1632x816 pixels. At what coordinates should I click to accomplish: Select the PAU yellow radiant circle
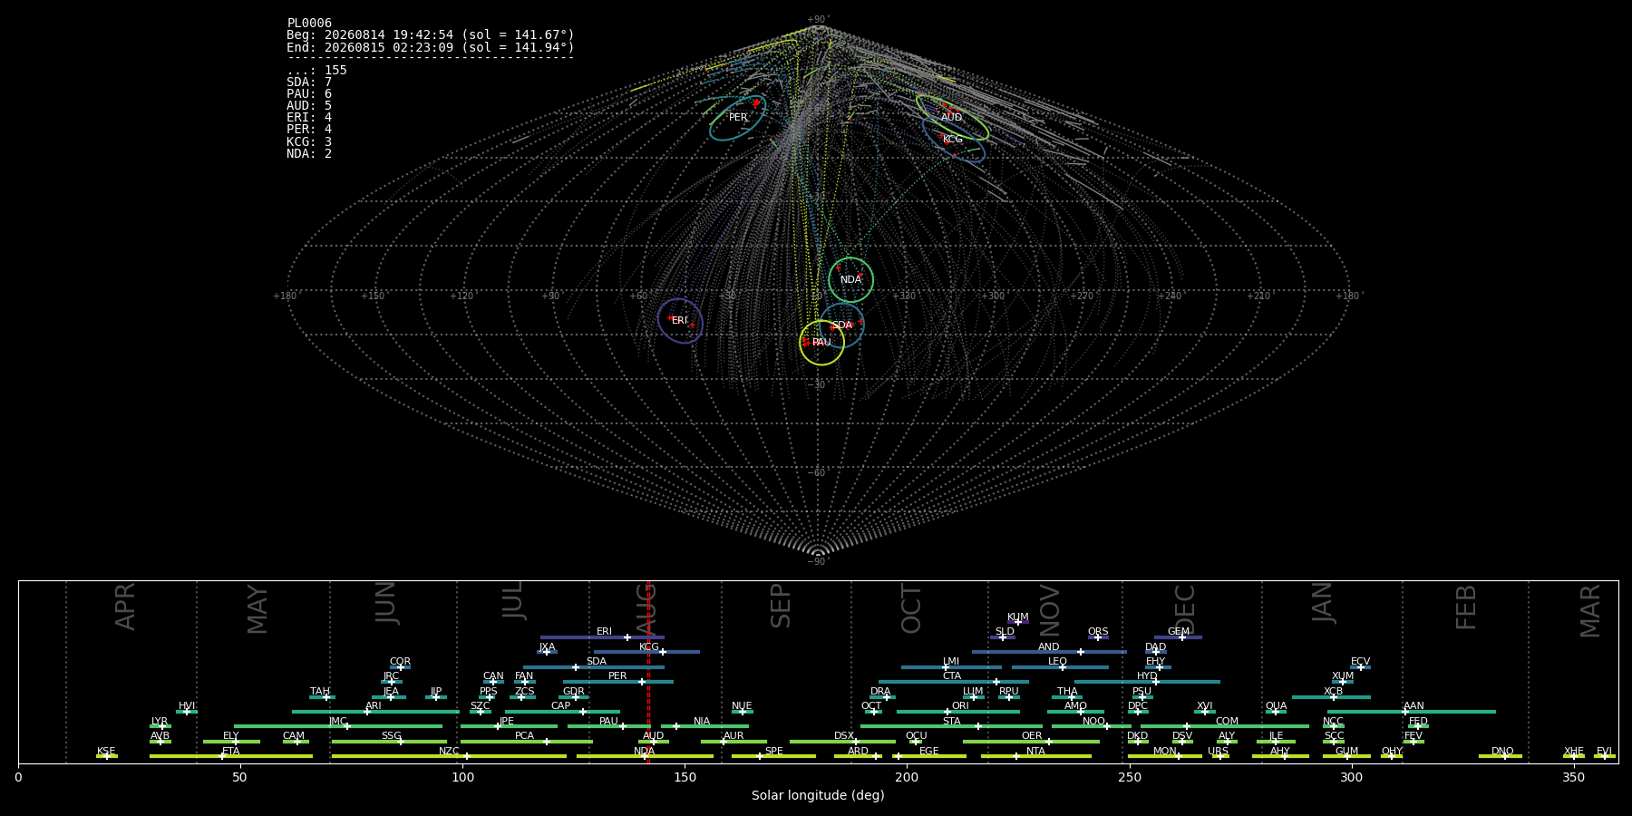click(821, 343)
